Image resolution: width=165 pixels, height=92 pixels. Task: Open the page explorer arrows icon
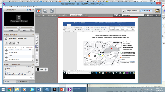[156, 15]
